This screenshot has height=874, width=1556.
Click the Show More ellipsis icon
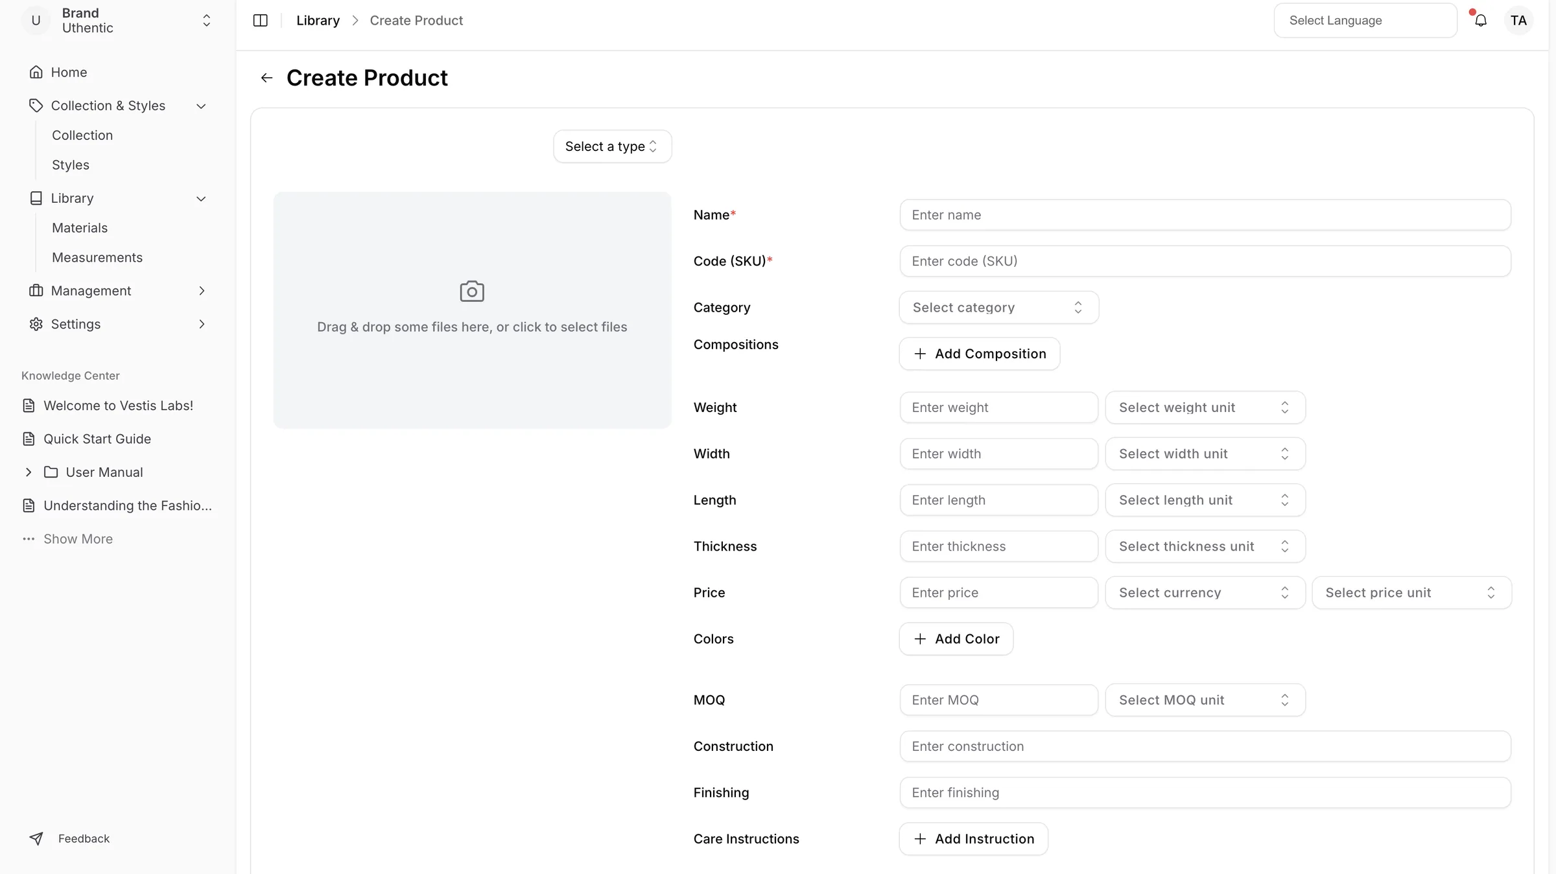(x=29, y=539)
